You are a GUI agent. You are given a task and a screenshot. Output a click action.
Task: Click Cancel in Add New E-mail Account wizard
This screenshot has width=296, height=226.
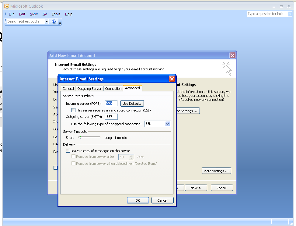(x=222, y=188)
